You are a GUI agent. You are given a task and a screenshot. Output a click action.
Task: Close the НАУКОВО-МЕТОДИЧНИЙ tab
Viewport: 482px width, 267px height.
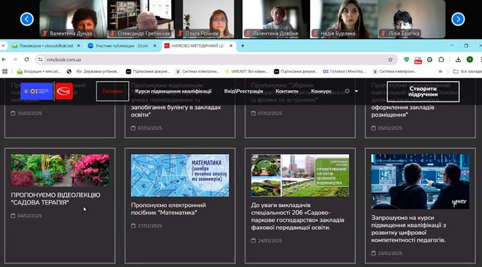(x=231, y=46)
